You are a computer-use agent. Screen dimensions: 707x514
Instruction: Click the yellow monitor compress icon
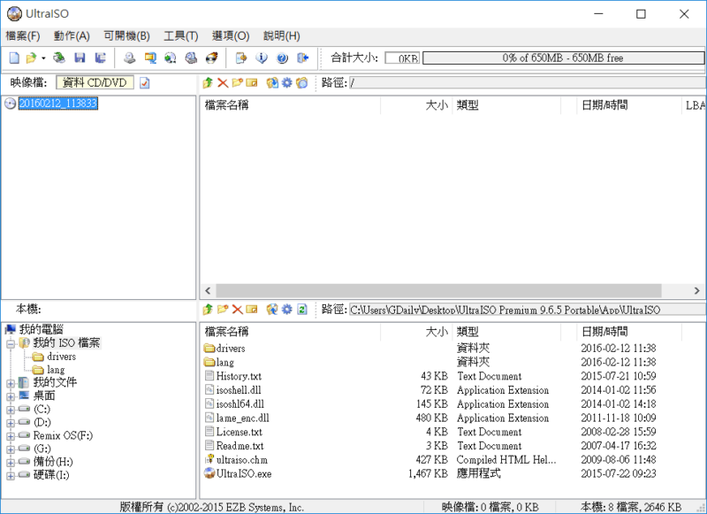pos(150,58)
